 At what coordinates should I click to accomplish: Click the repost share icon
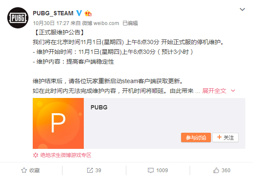tap(90, 170)
